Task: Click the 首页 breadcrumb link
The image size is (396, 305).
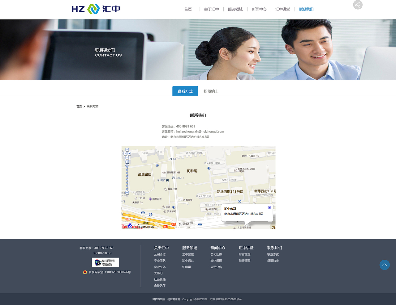Action: 79,107
